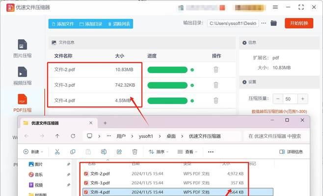
Task: Open the output folder icon
Action: coord(273,23)
